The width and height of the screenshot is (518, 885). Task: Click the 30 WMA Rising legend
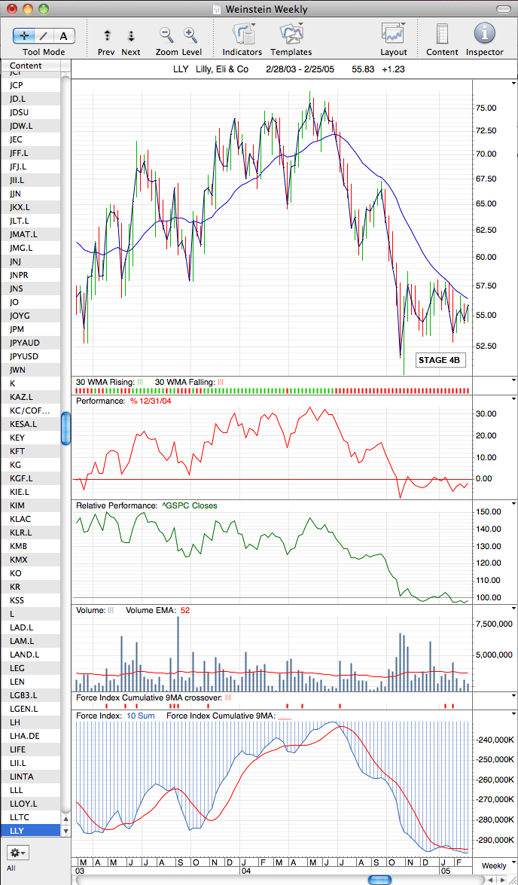pos(109,382)
